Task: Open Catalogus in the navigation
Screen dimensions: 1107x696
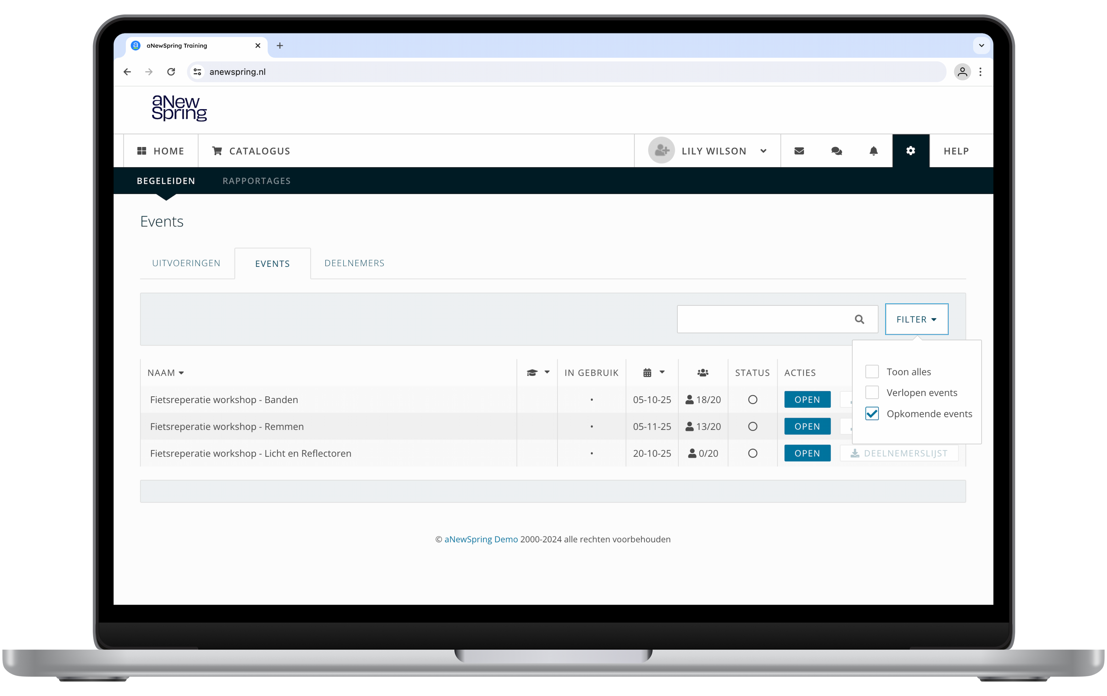Action: point(251,151)
